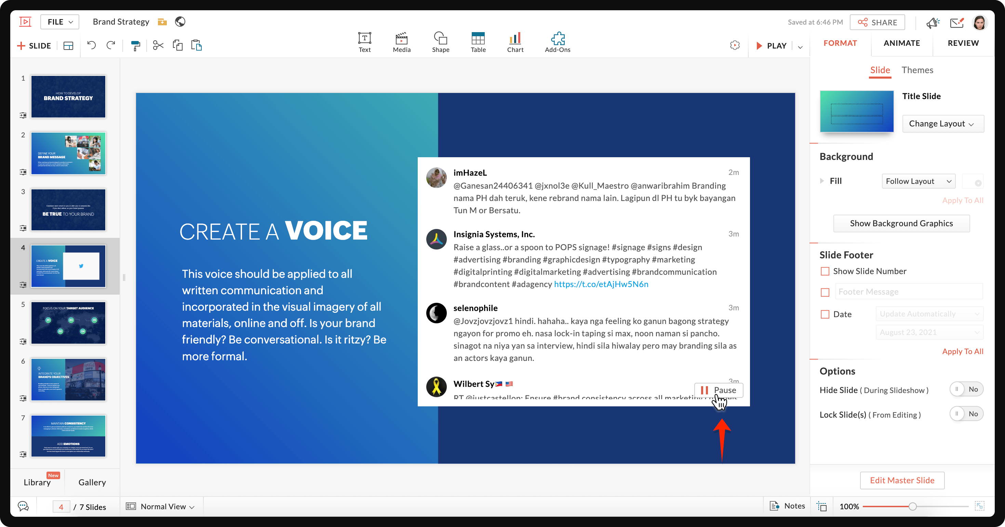The image size is (1005, 527).
Task: Open the Themes tab
Action: pos(917,70)
